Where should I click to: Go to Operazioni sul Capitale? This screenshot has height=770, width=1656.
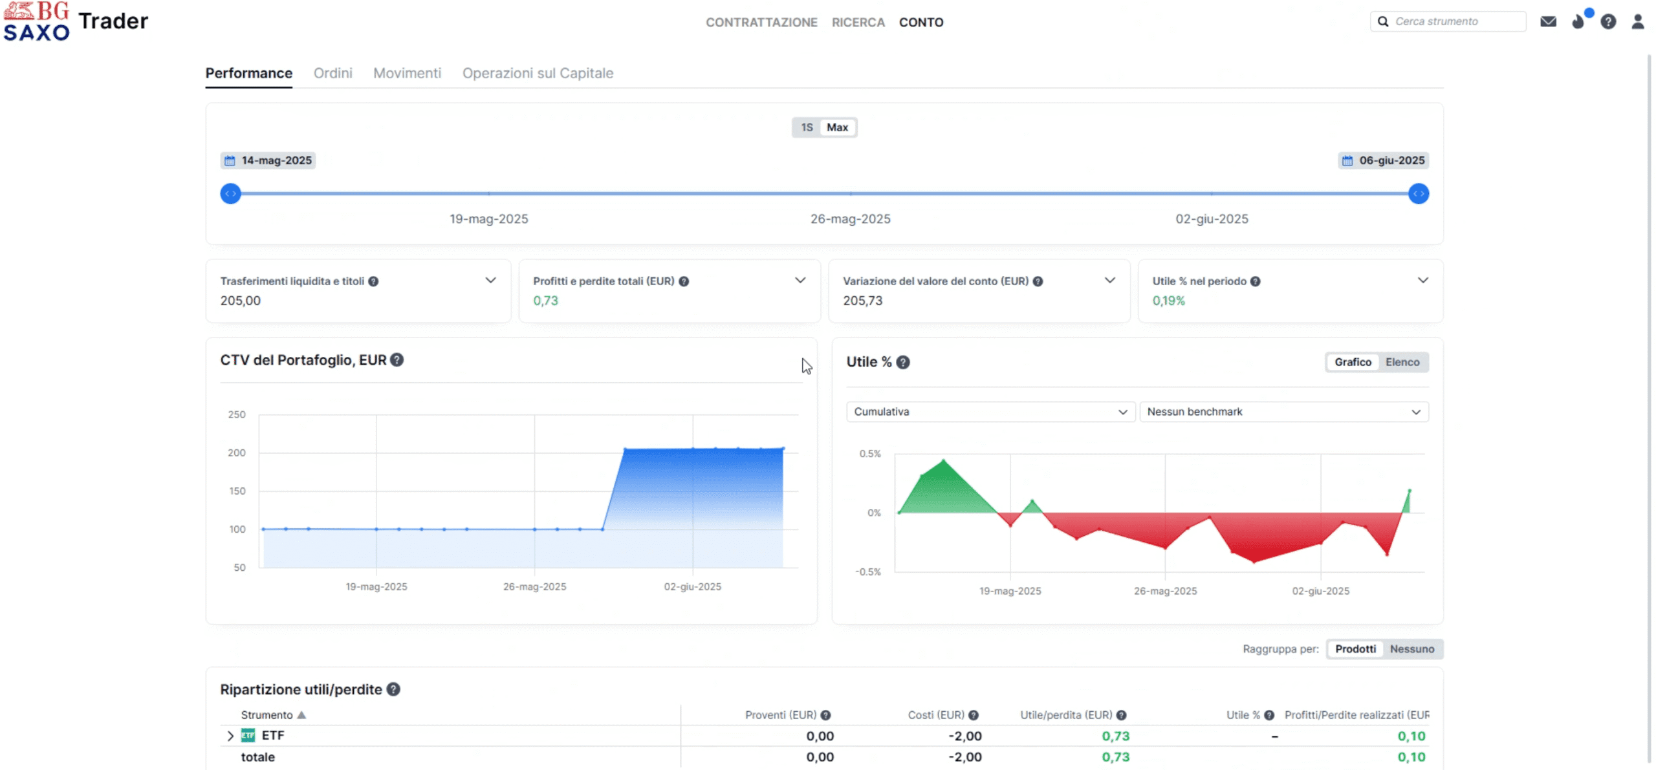(537, 73)
